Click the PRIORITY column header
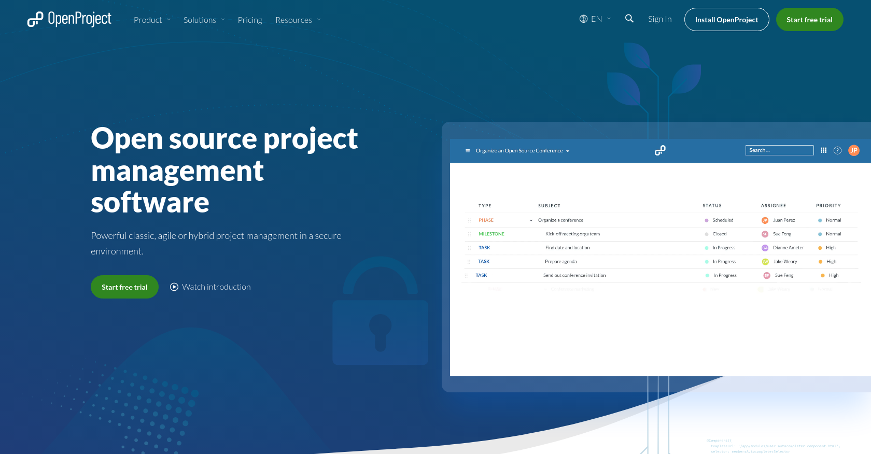 (828, 206)
